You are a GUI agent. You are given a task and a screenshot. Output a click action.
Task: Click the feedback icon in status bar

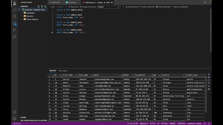pyautogui.click(x=205, y=124)
